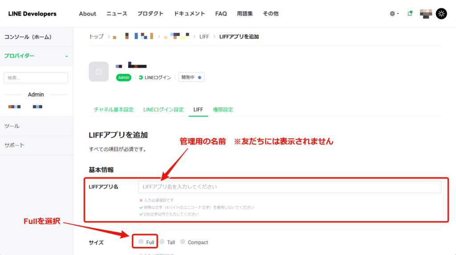Open the notifications bell
456x255 pixels.
(x=410, y=13)
